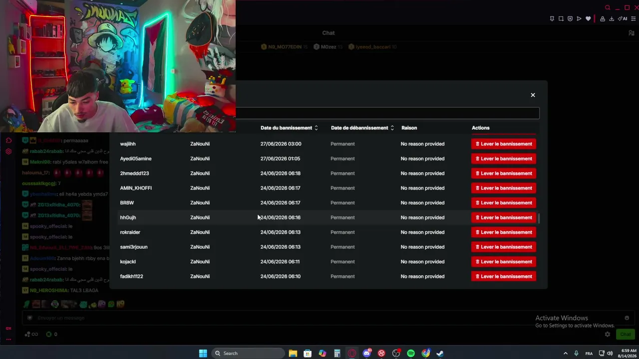Screen dimensions: 639x359
Task: Open OBS Studio from taskbar
Action: (396, 353)
